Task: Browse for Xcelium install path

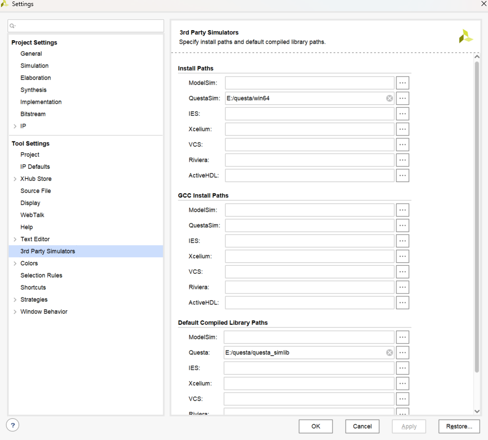Action: click(402, 129)
